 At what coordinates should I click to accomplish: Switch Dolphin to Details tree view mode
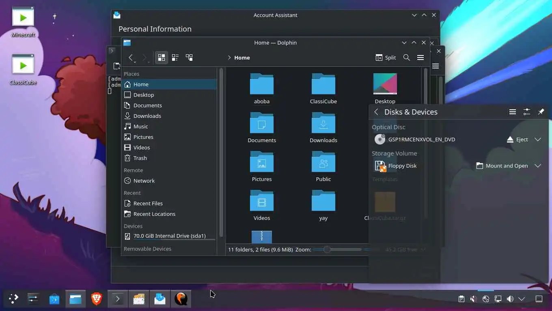coord(189,58)
